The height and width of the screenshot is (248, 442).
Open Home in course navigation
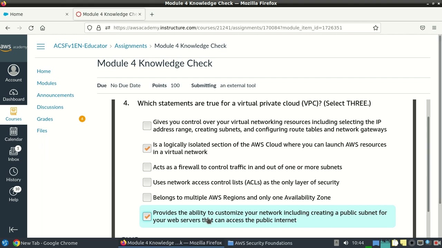pyautogui.click(x=44, y=71)
